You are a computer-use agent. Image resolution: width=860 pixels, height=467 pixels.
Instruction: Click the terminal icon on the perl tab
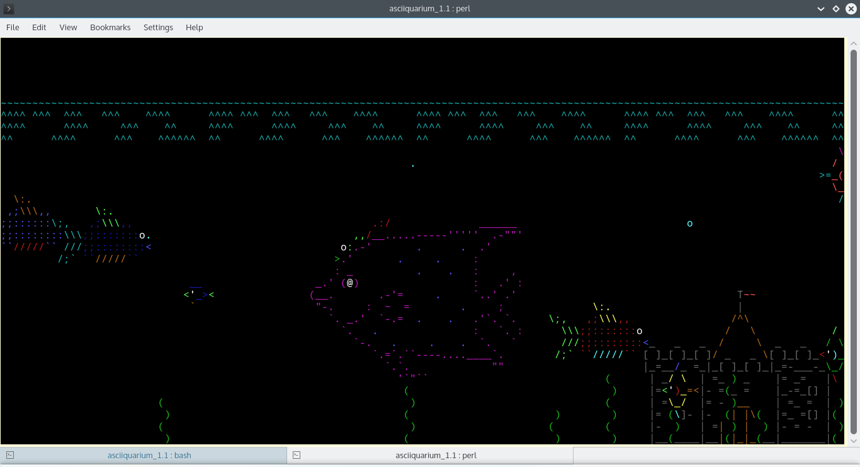point(296,454)
